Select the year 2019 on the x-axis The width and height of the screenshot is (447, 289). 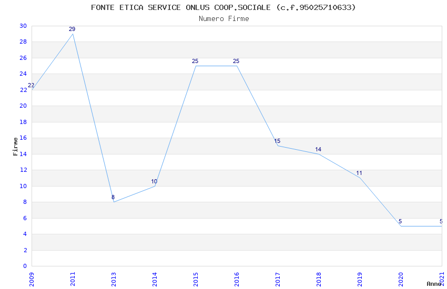[x=360, y=280]
